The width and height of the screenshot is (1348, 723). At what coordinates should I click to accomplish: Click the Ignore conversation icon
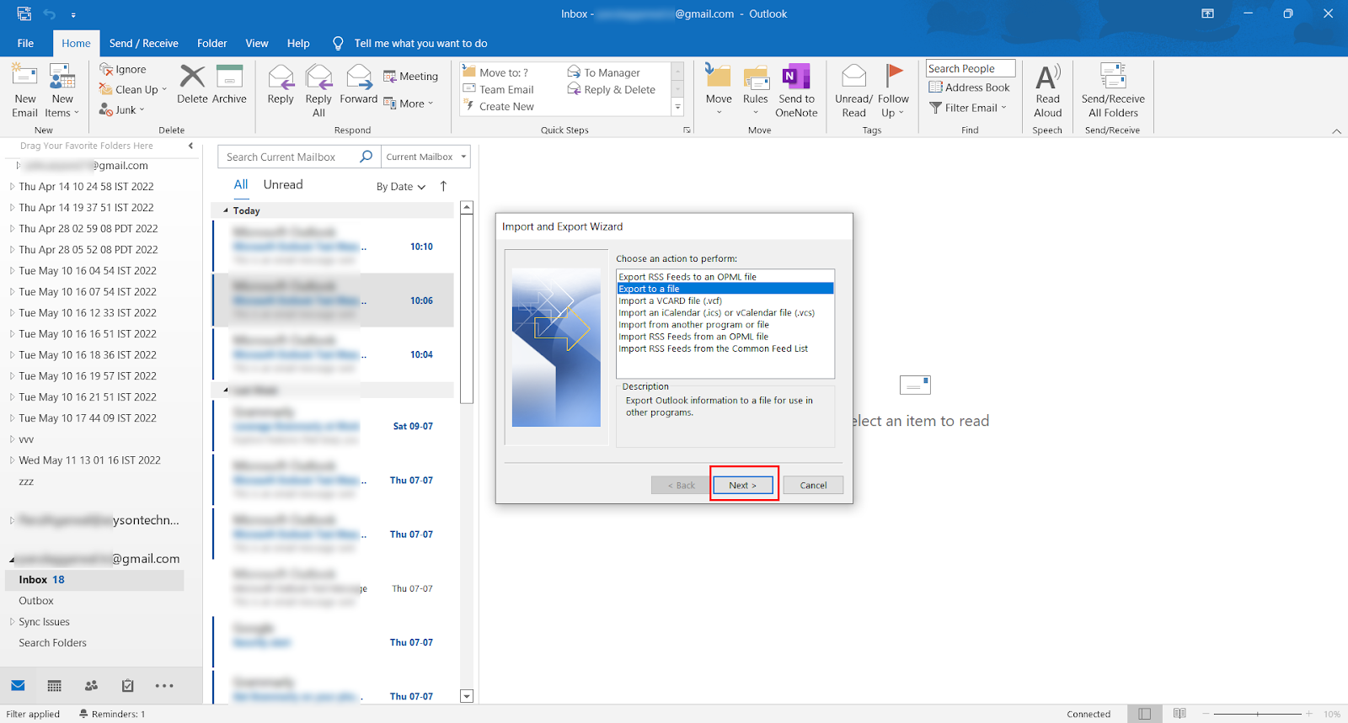[106, 69]
